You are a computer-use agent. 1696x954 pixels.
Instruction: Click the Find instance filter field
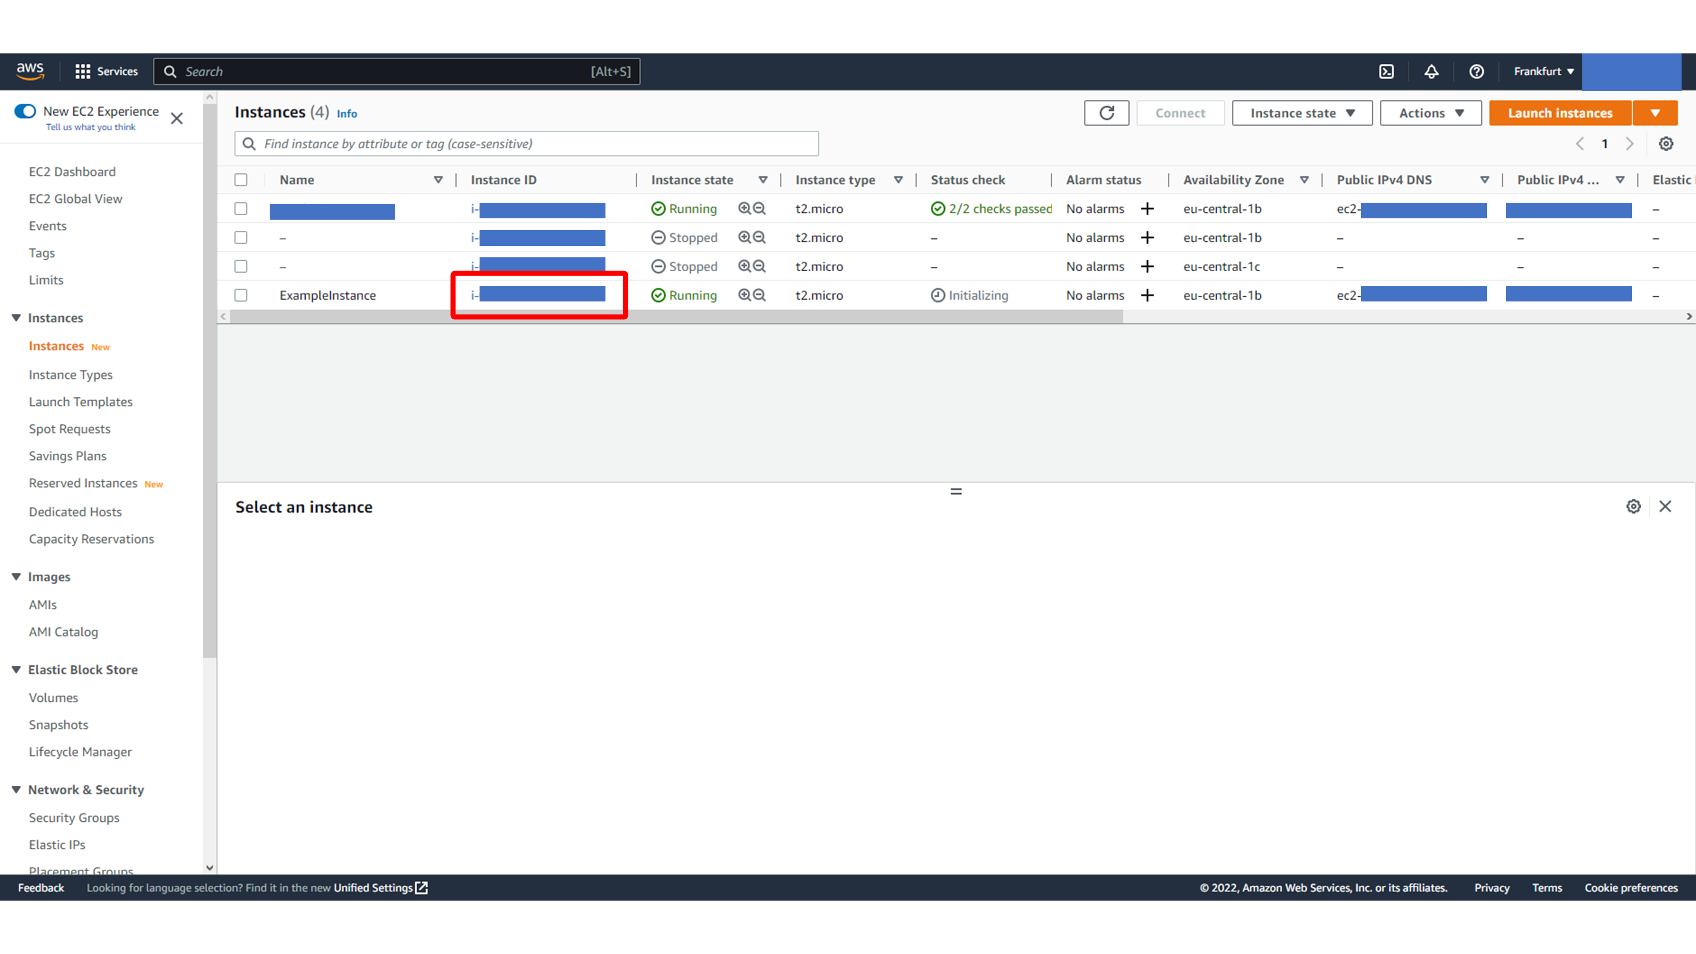(x=526, y=144)
